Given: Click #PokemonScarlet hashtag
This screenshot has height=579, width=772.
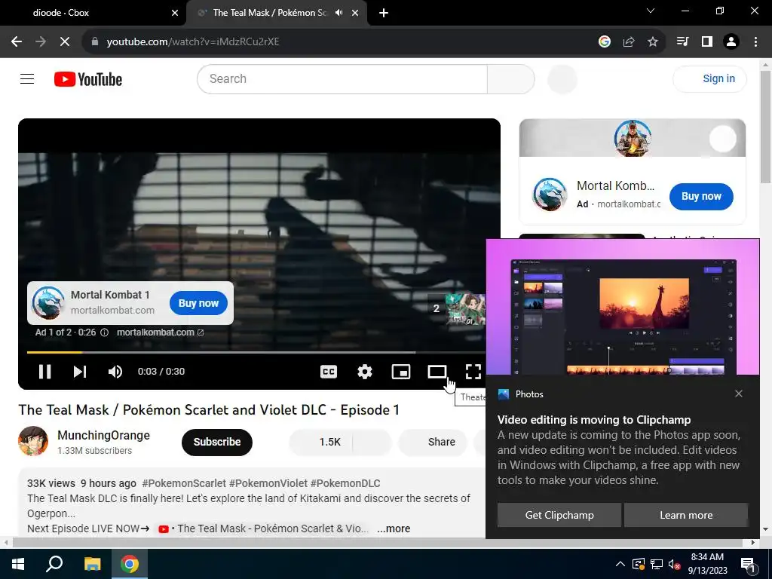Looking at the screenshot, I should [184, 483].
